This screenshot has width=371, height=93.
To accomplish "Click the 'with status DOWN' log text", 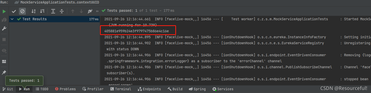I will [x=123, y=49].
